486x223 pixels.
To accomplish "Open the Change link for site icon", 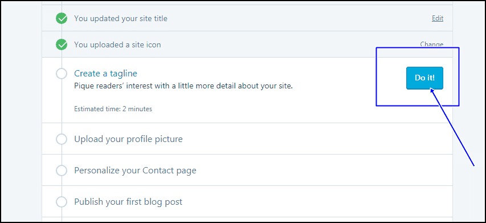I will coord(431,44).
